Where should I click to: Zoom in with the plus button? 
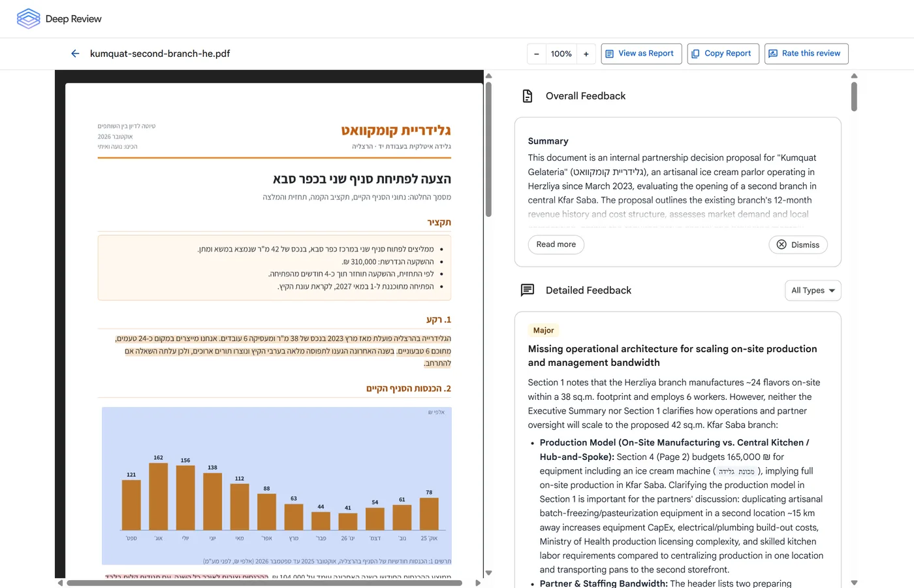tap(586, 54)
